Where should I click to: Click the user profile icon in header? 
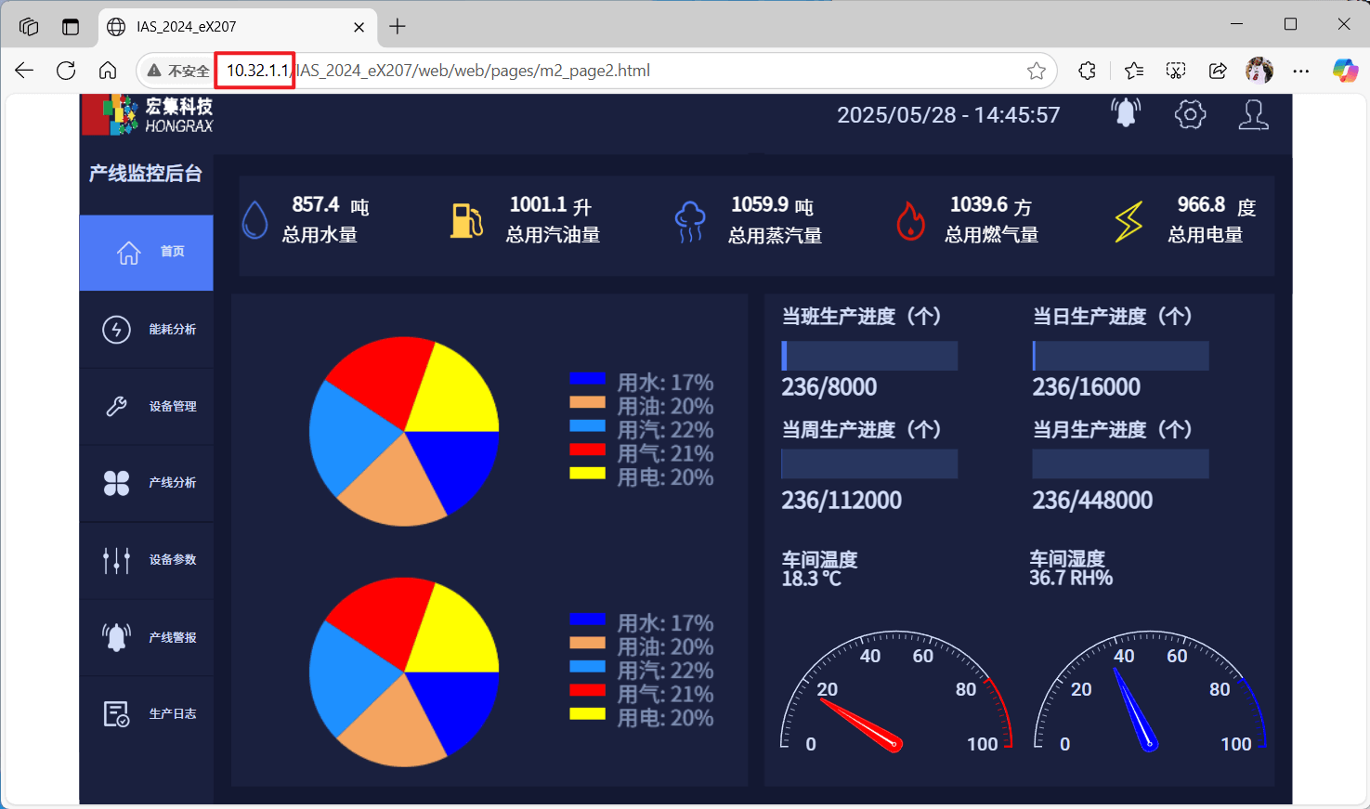pos(1253,114)
